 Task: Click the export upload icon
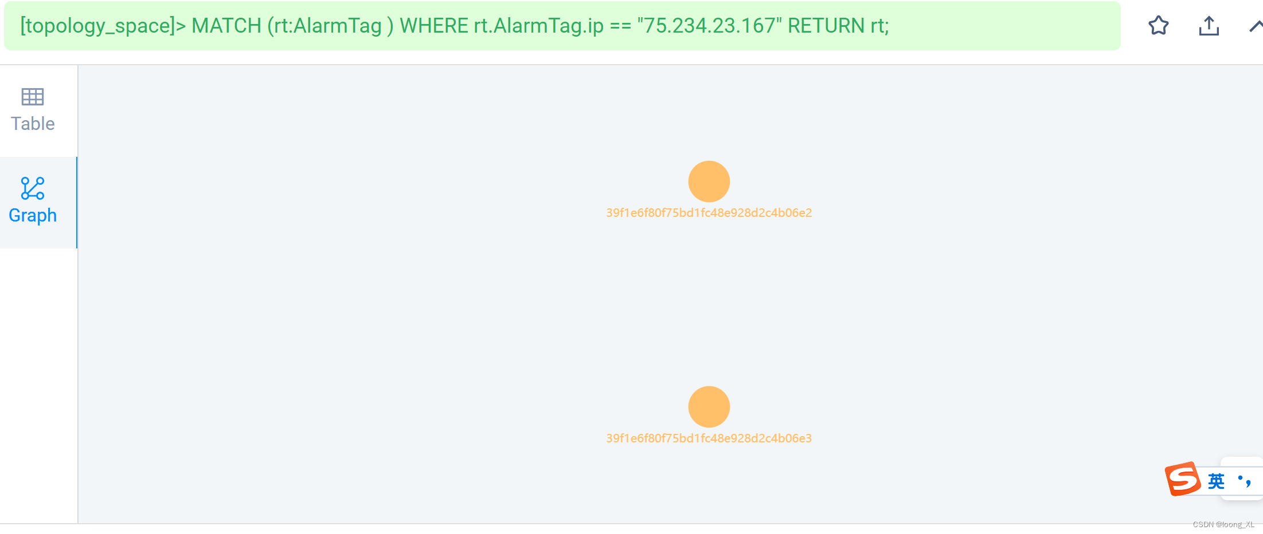[x=1209, y=26]
